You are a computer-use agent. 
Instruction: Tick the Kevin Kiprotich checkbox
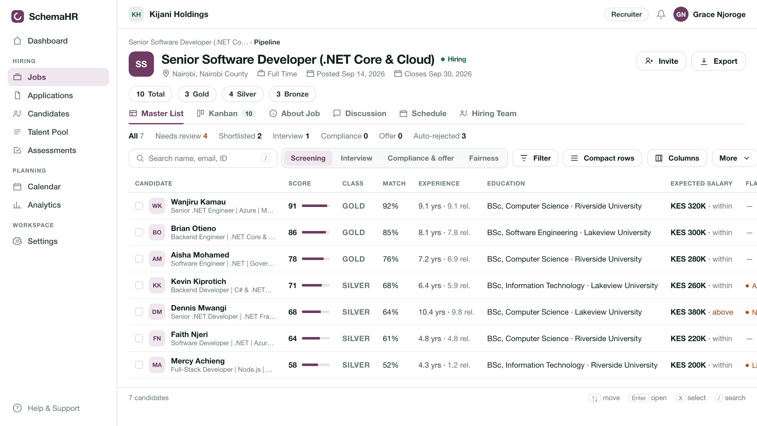139,285
